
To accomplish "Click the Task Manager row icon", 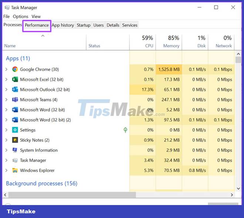I will (x=15, y=160).
